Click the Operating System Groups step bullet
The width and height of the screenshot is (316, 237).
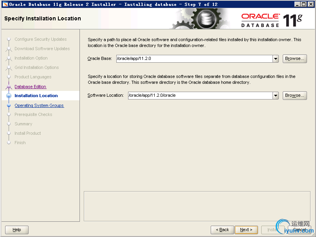tap(9, 105)
